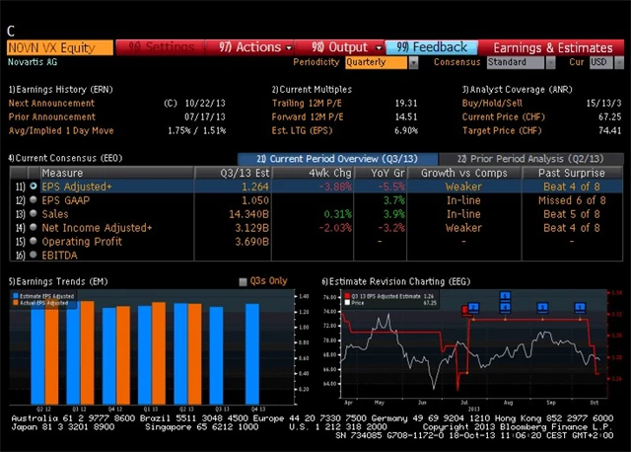Switch to Prior Period Analysis (Q2/13) tab

(530, 159)
